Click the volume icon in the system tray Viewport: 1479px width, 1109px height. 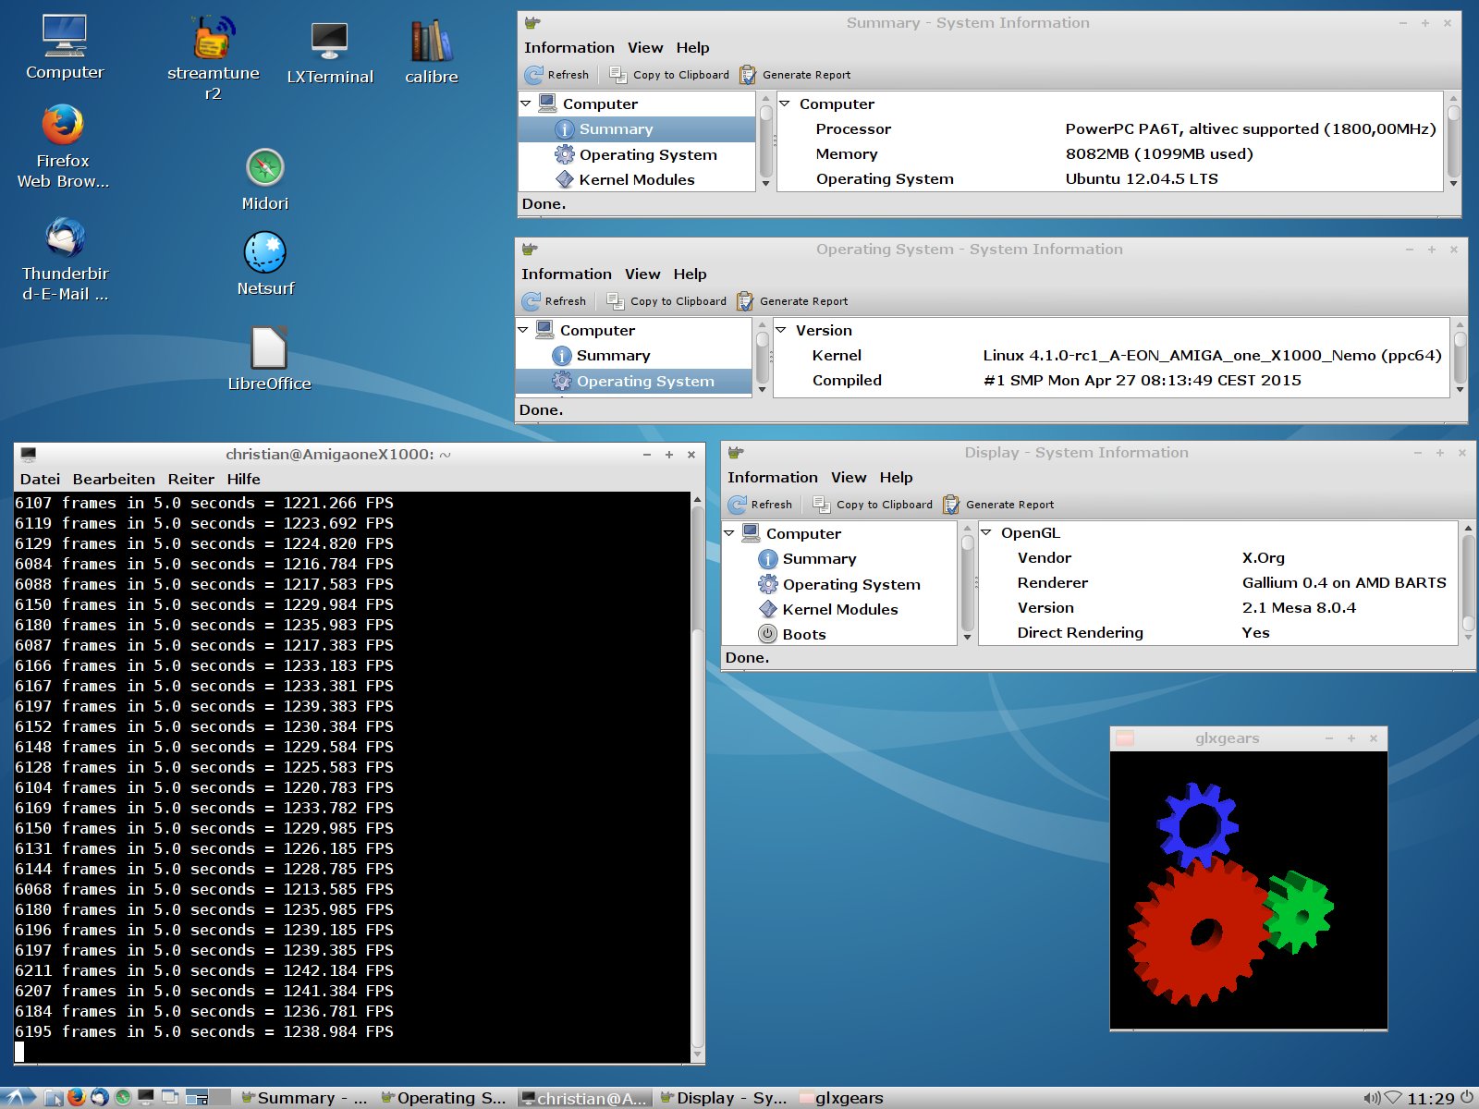tap(1372, 1098)
